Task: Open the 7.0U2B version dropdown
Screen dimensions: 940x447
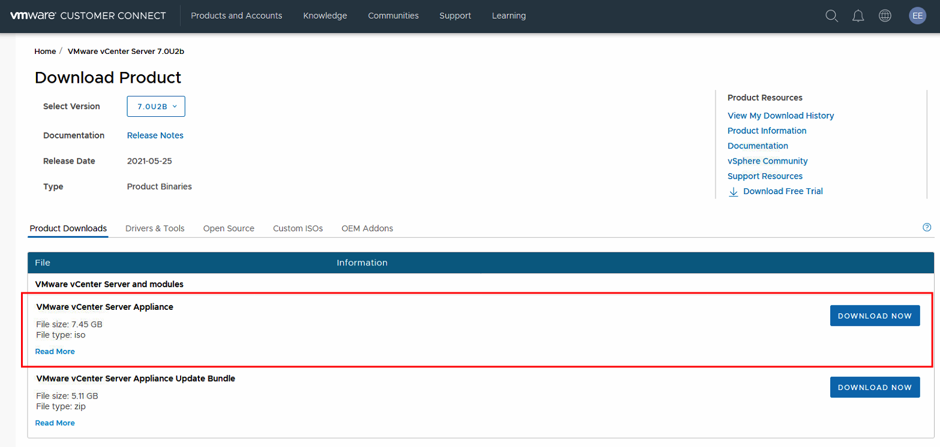Action: [156, 106]
